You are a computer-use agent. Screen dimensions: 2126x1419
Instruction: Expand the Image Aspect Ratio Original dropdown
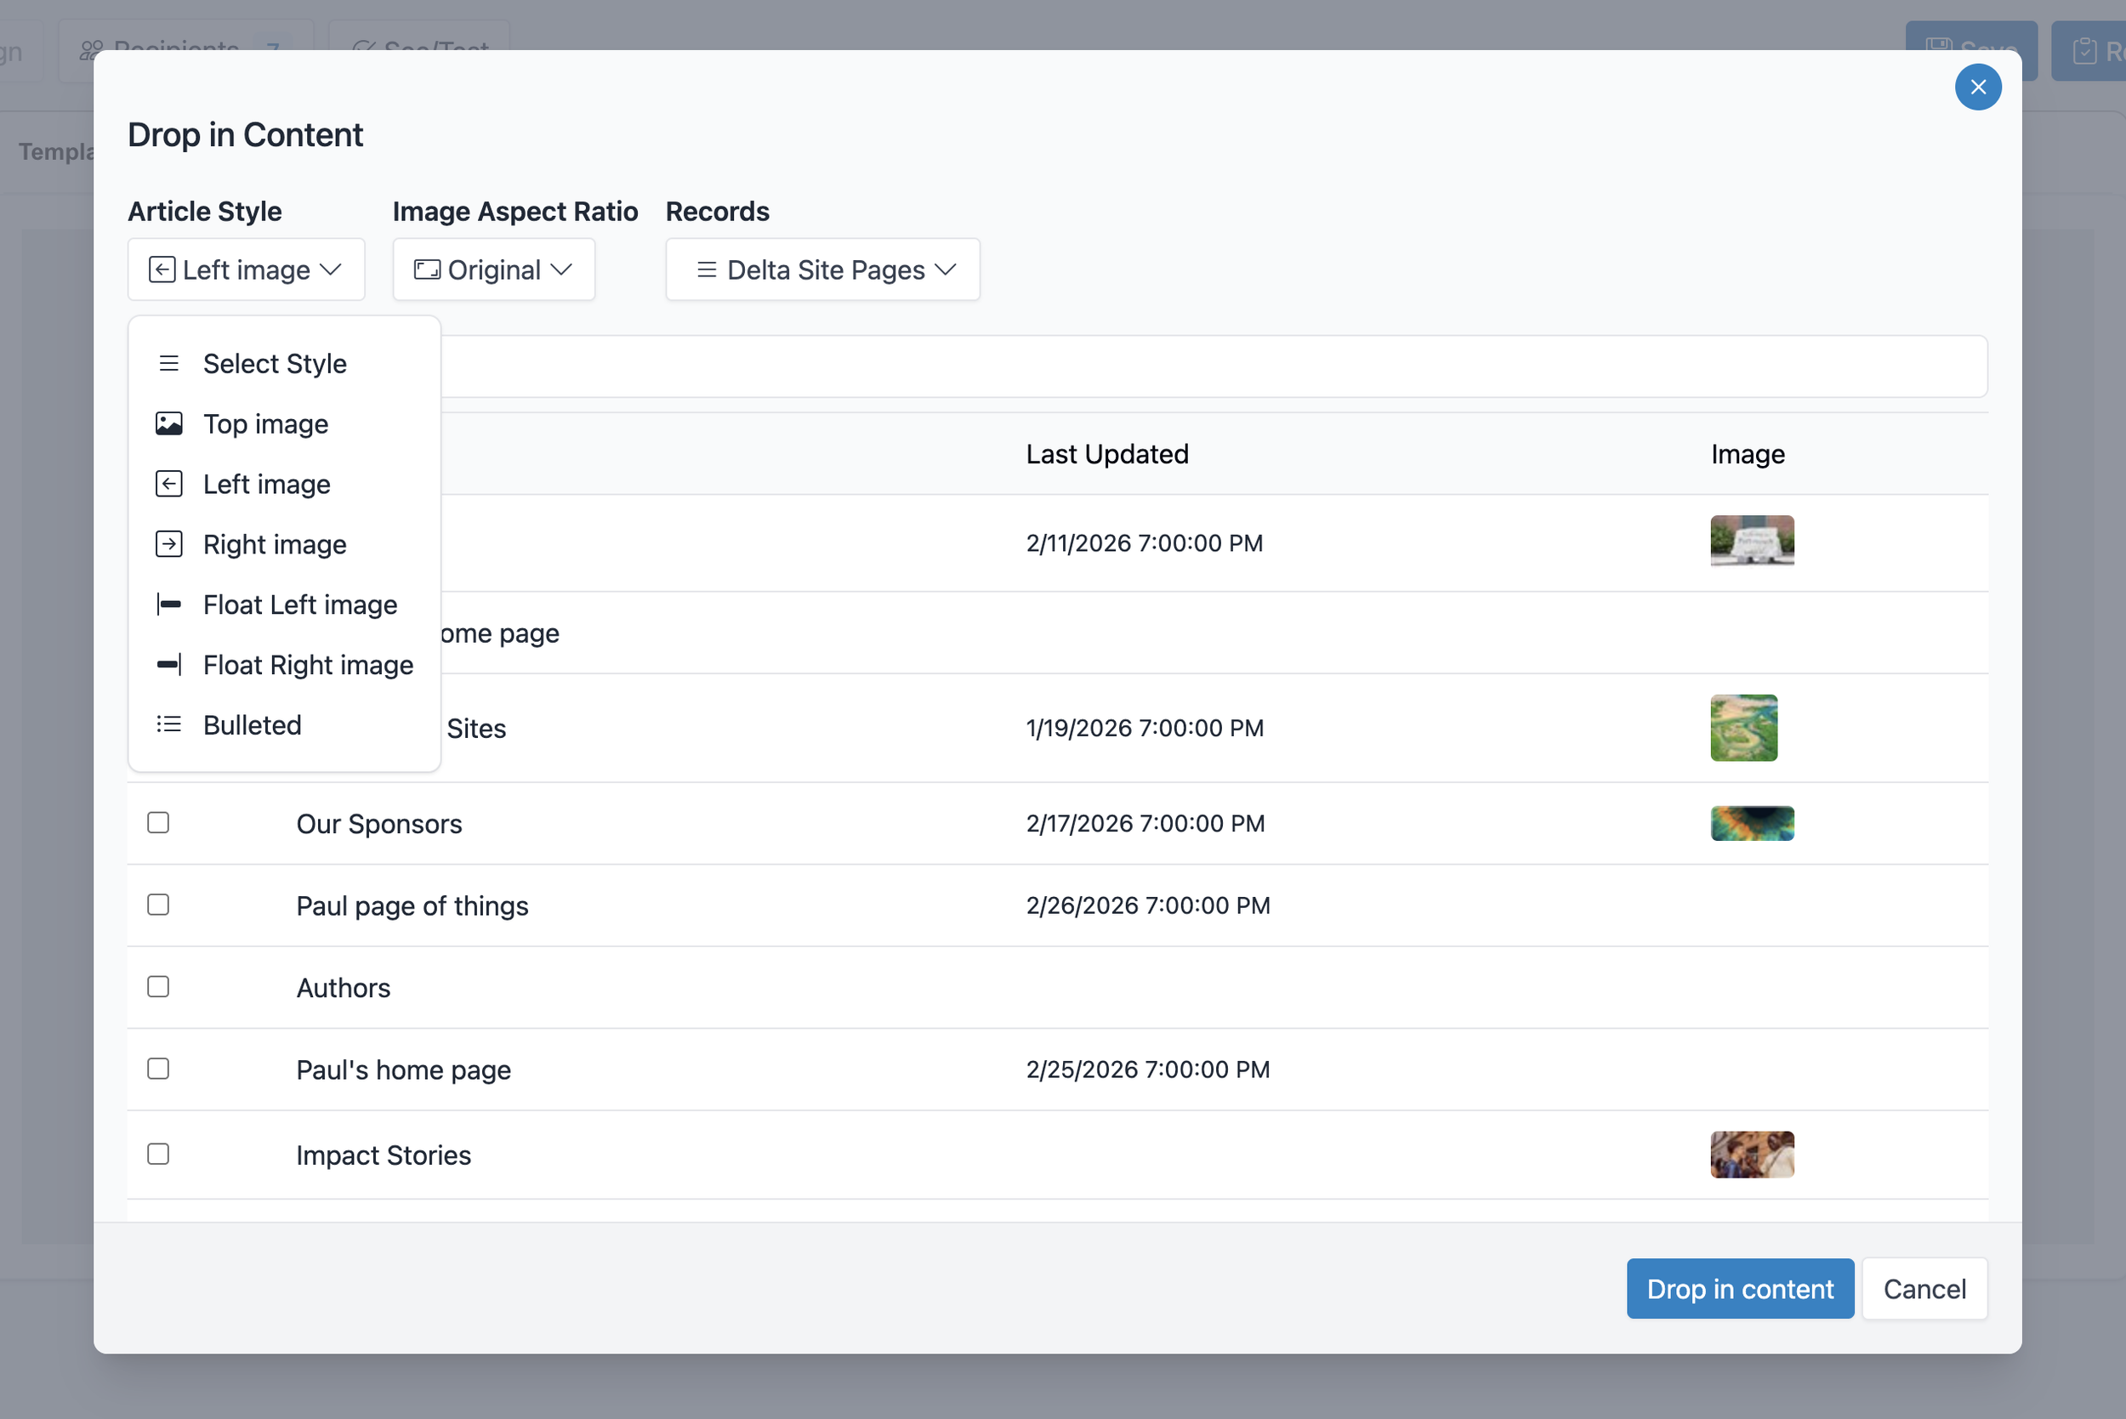coord(493,270)
